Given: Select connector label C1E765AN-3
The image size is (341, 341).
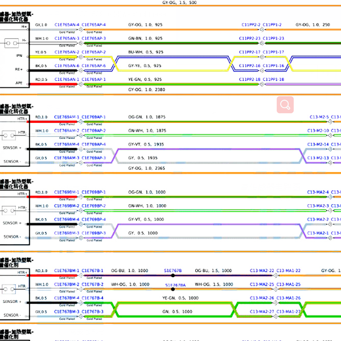Looking at the screenshot, I should pos(67,39).
